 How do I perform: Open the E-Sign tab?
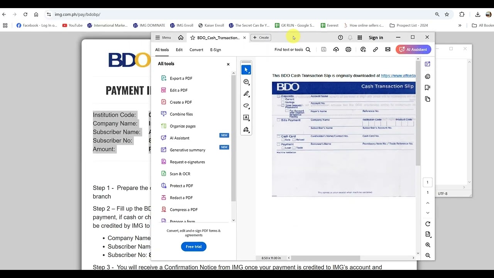coord(215,50)
